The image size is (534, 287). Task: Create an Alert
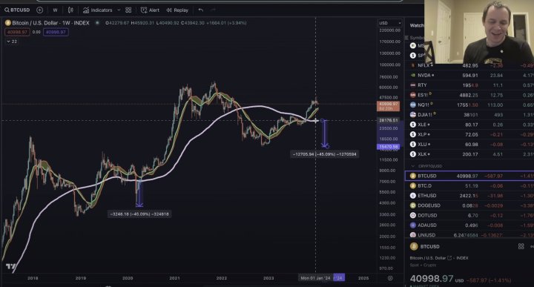pyautogui.click(x=150, y=10)
